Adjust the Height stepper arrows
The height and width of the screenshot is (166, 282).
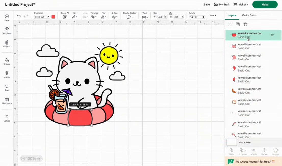coord(182,17)
